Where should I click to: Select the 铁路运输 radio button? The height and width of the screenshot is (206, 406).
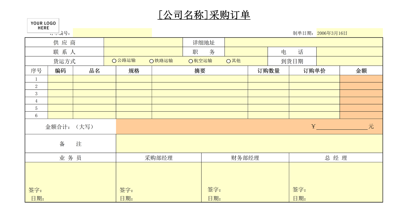point(151,61)
